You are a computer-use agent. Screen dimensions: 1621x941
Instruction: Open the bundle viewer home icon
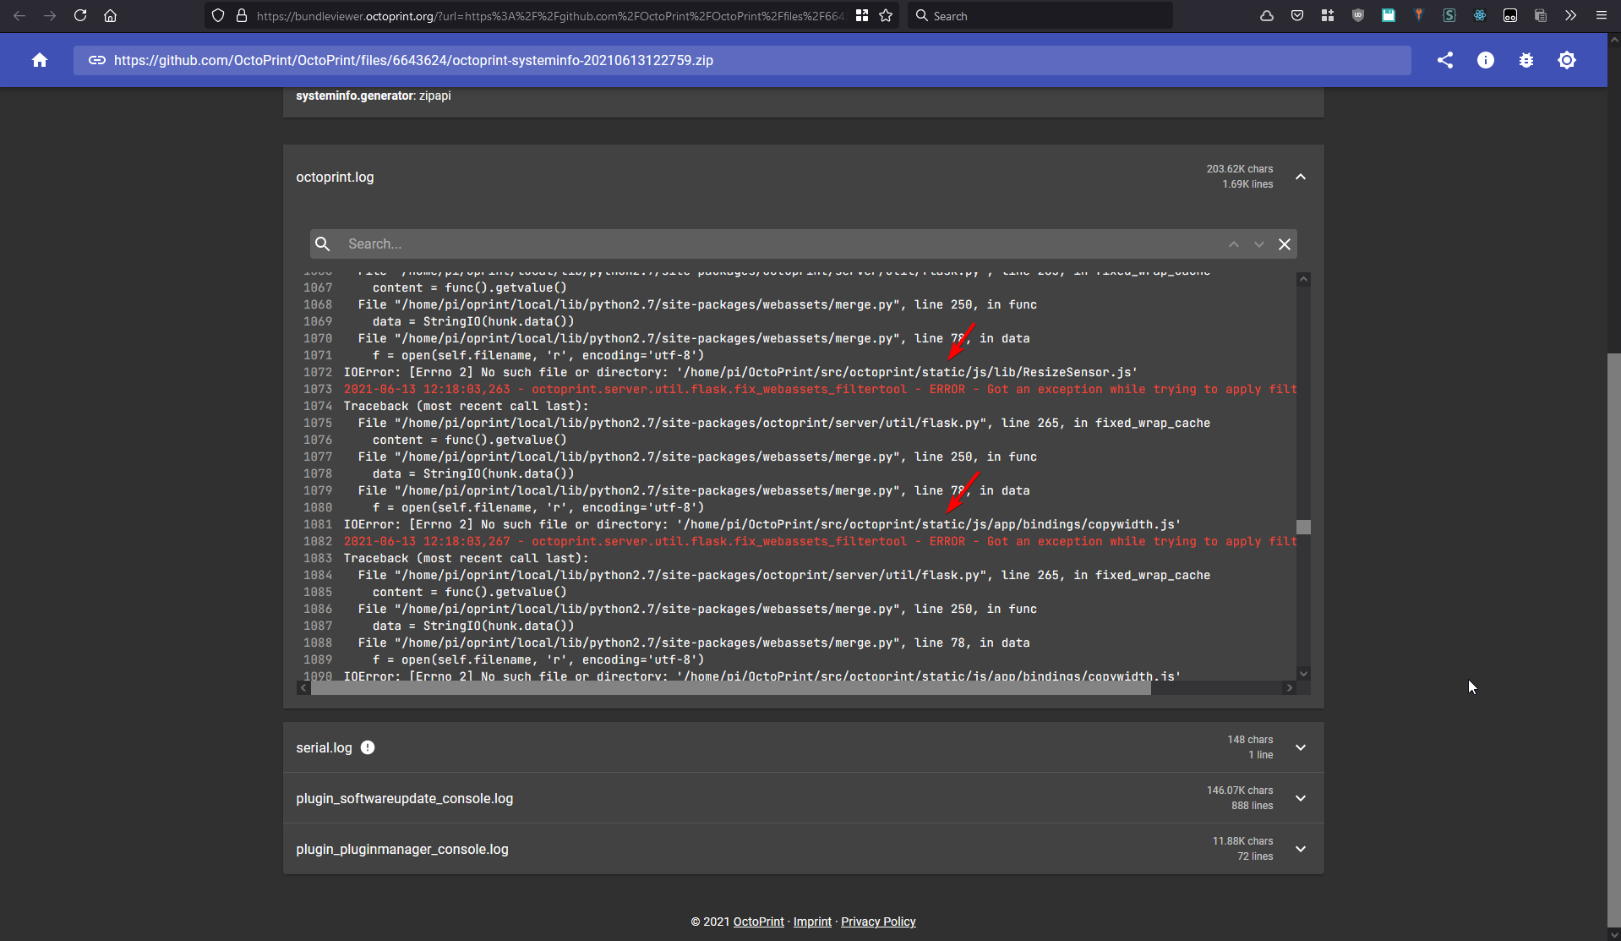(40, 60)
